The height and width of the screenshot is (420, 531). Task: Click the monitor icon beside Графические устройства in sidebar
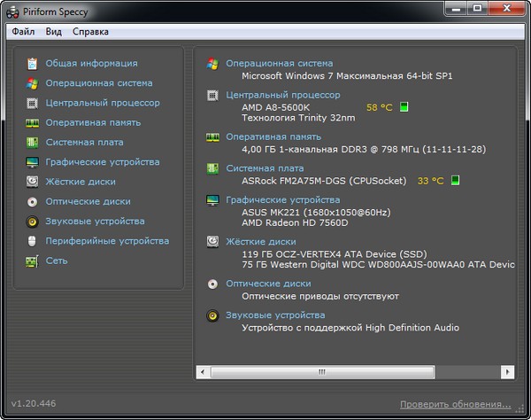coord(33,162)
